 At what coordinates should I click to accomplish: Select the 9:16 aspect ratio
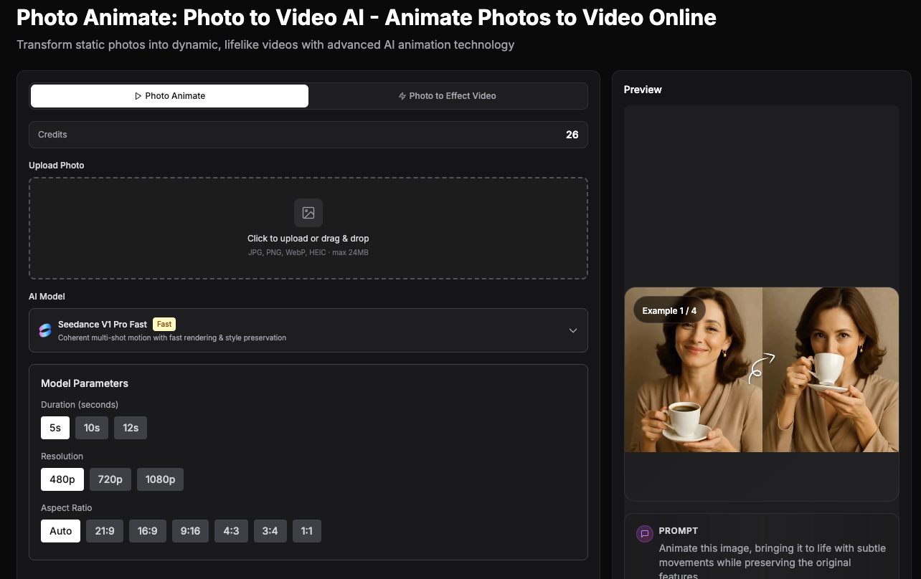pyautogui.click(x=190, y=530)
